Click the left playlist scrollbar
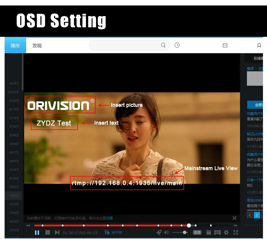 pyautogui.click(x=23, y=72)
